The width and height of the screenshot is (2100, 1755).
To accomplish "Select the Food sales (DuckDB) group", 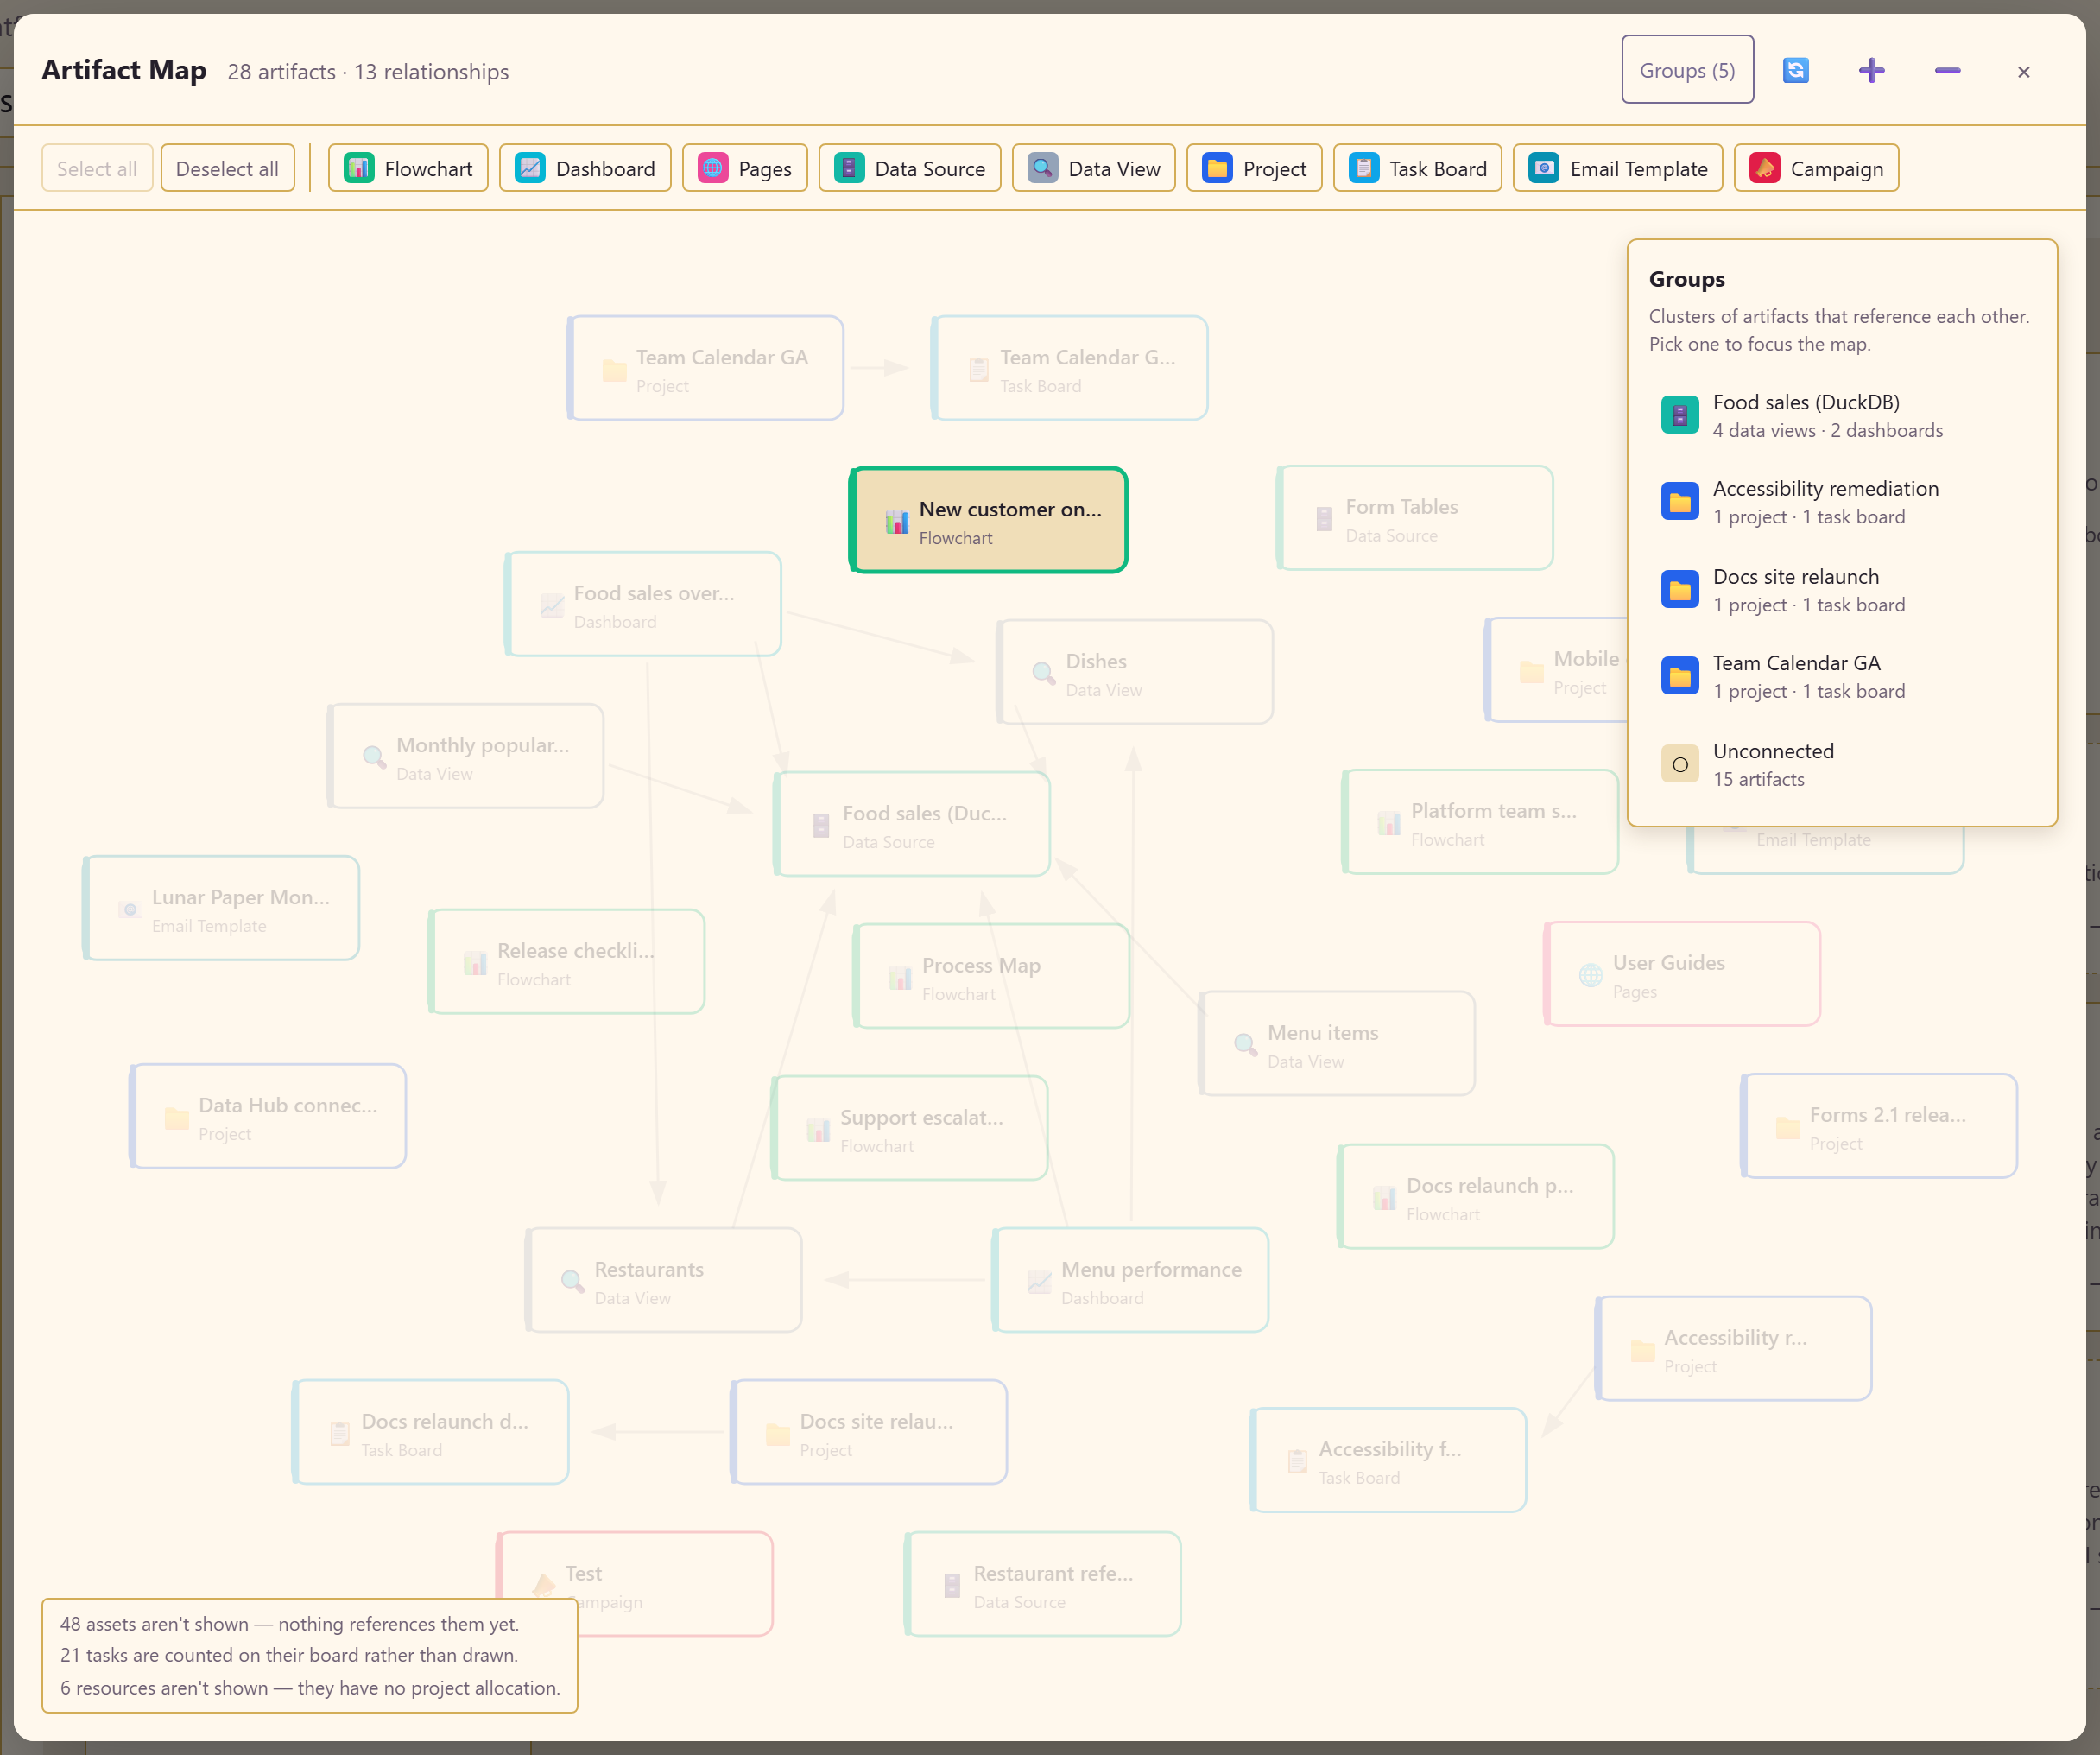I will [1842, 415].
